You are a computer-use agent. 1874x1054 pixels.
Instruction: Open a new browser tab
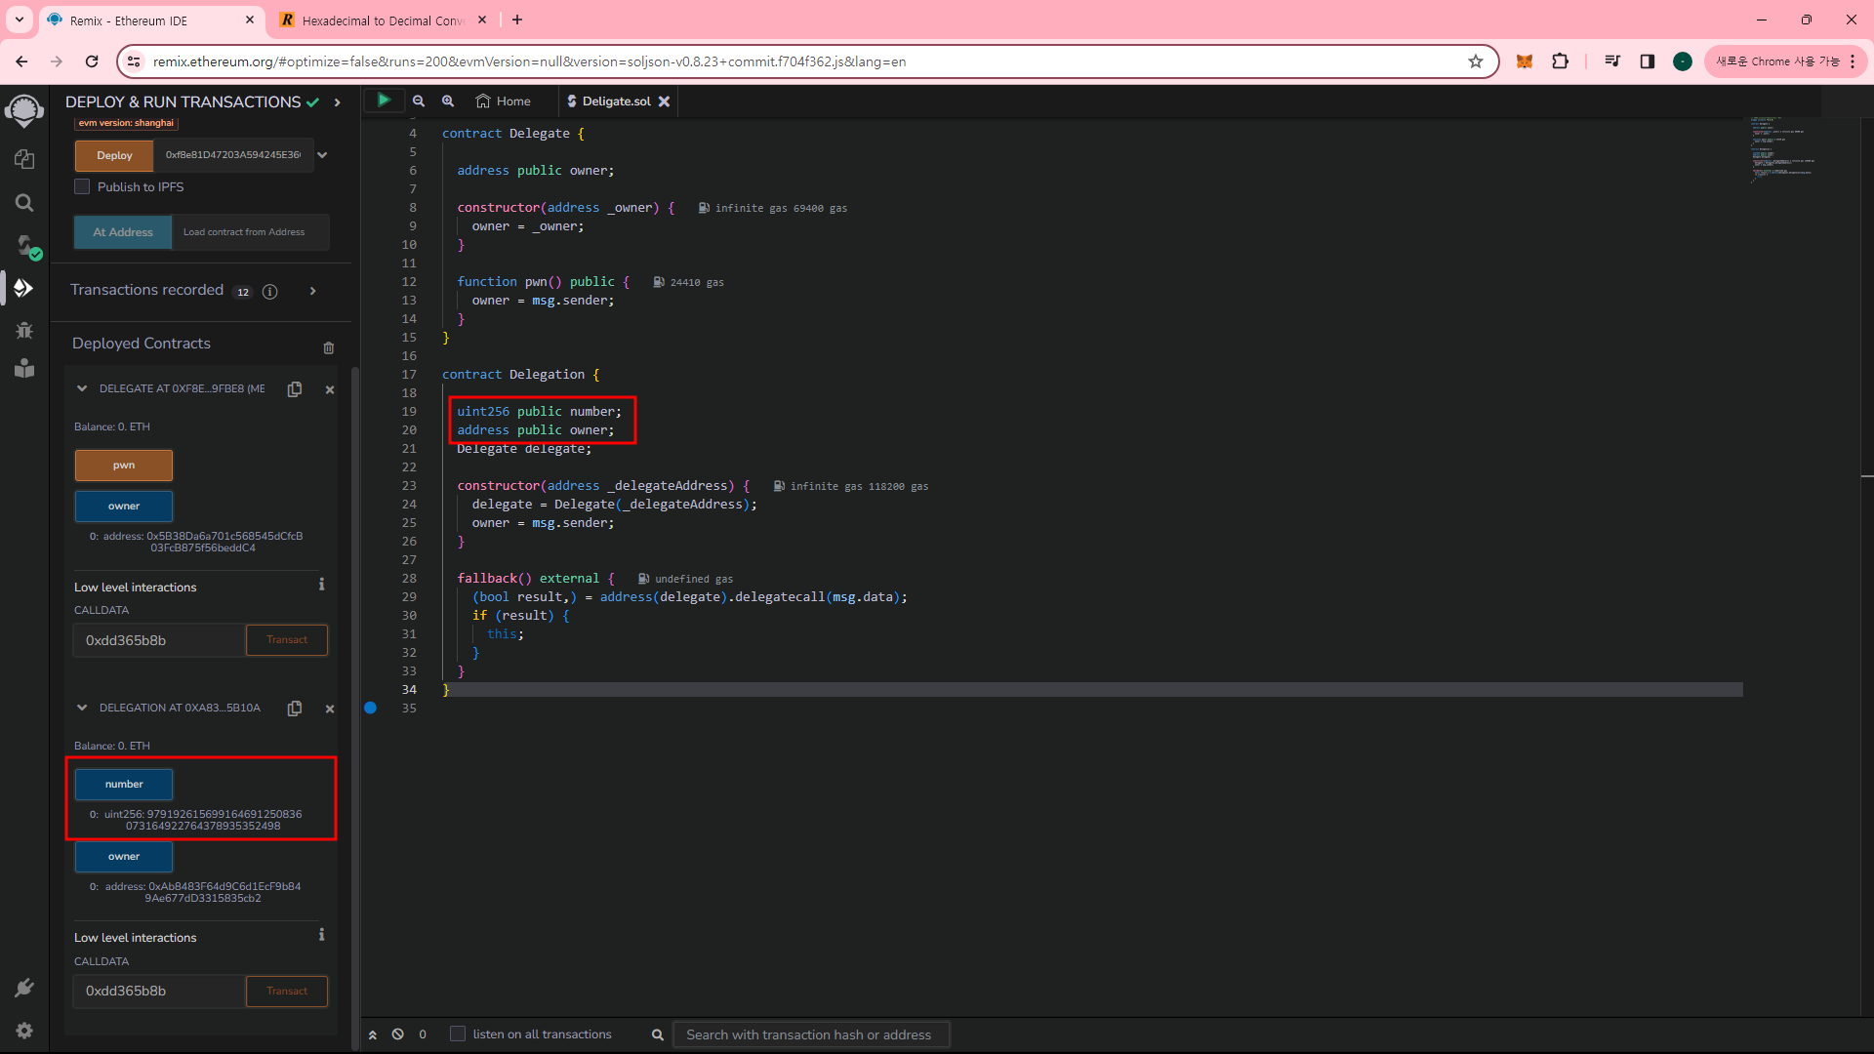click(x=517, y=20)
